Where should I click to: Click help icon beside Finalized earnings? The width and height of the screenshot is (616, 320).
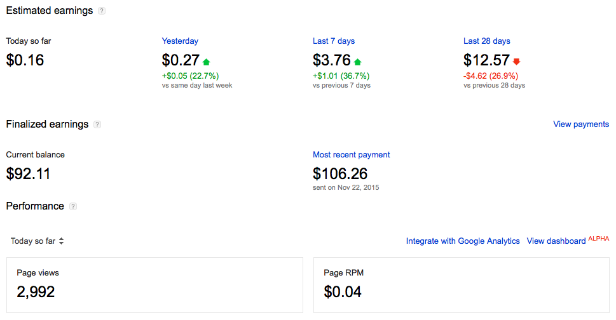point(97,124)
